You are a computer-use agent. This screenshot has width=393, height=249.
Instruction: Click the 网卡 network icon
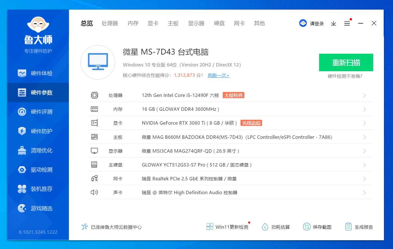pyautogui.click(x=94, y=179)
